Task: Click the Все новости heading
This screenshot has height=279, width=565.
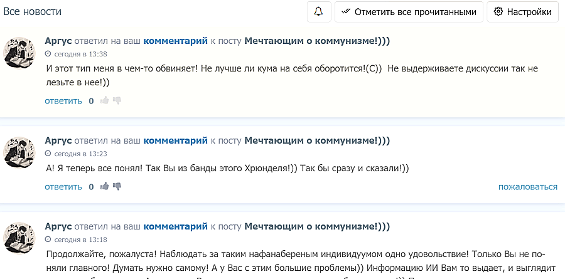Action: tap(33, 12)
